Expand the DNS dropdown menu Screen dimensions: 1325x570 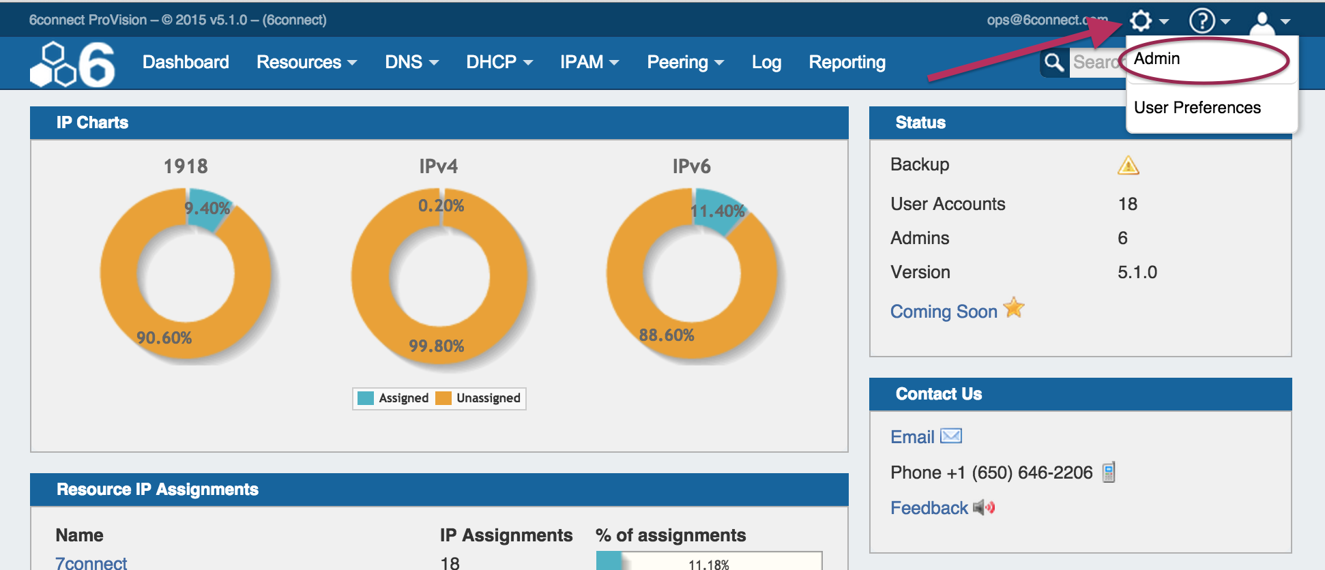(411, 62)
